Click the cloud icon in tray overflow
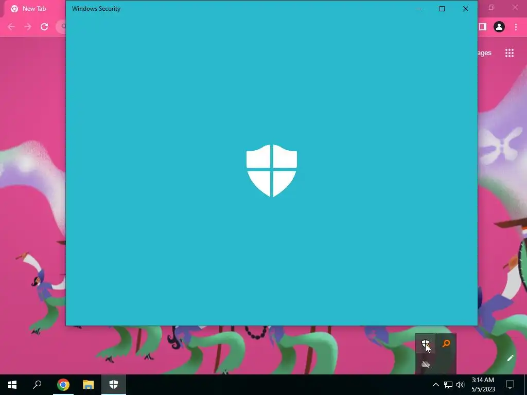Screen dimensions: 527x395 point(426,364)
